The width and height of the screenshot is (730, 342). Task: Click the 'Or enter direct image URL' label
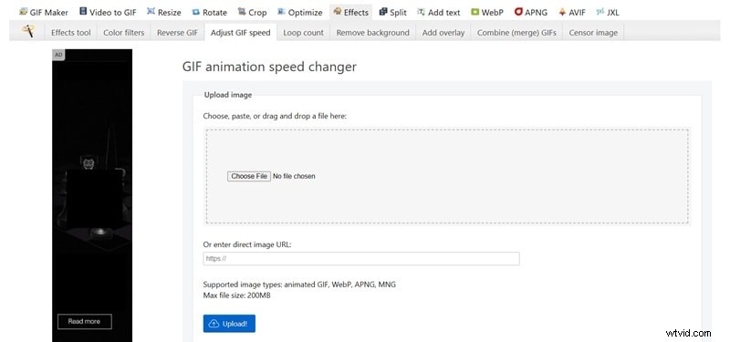coord(247,244)
